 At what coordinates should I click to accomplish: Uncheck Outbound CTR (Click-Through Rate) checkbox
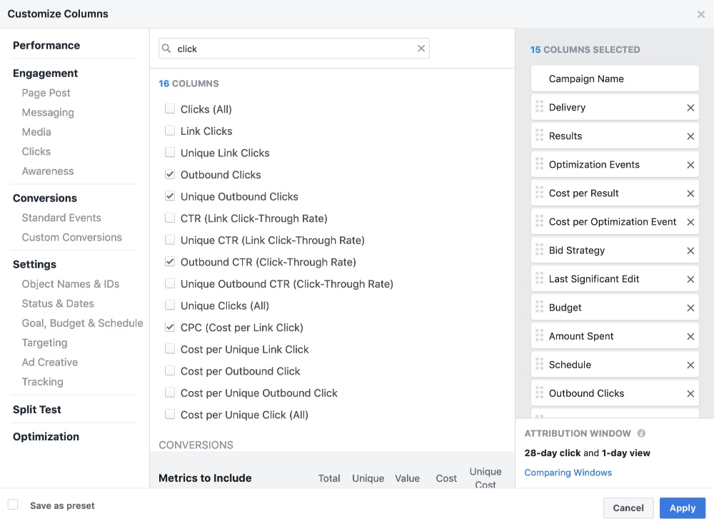click(x=170, y=261)
